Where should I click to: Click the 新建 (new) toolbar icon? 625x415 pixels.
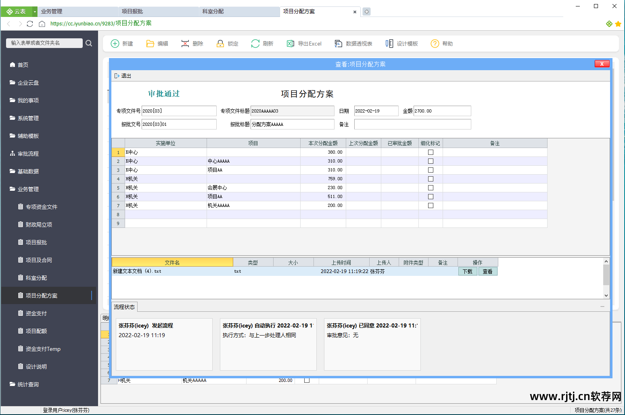[x=115, y=44]
